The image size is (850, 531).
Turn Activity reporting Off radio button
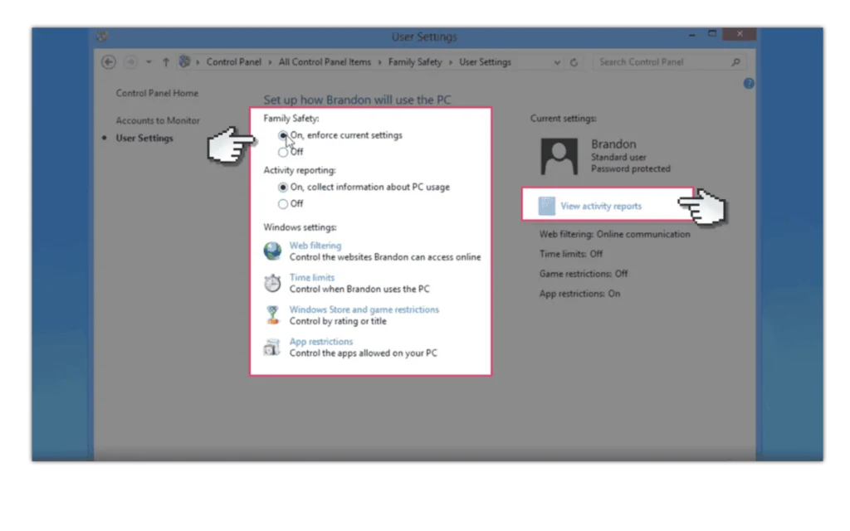coord(283,204)
